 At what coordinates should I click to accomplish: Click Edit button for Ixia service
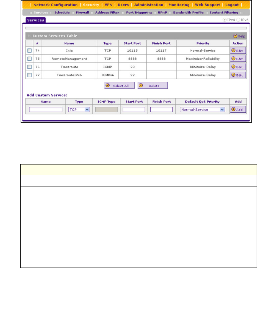238,50
